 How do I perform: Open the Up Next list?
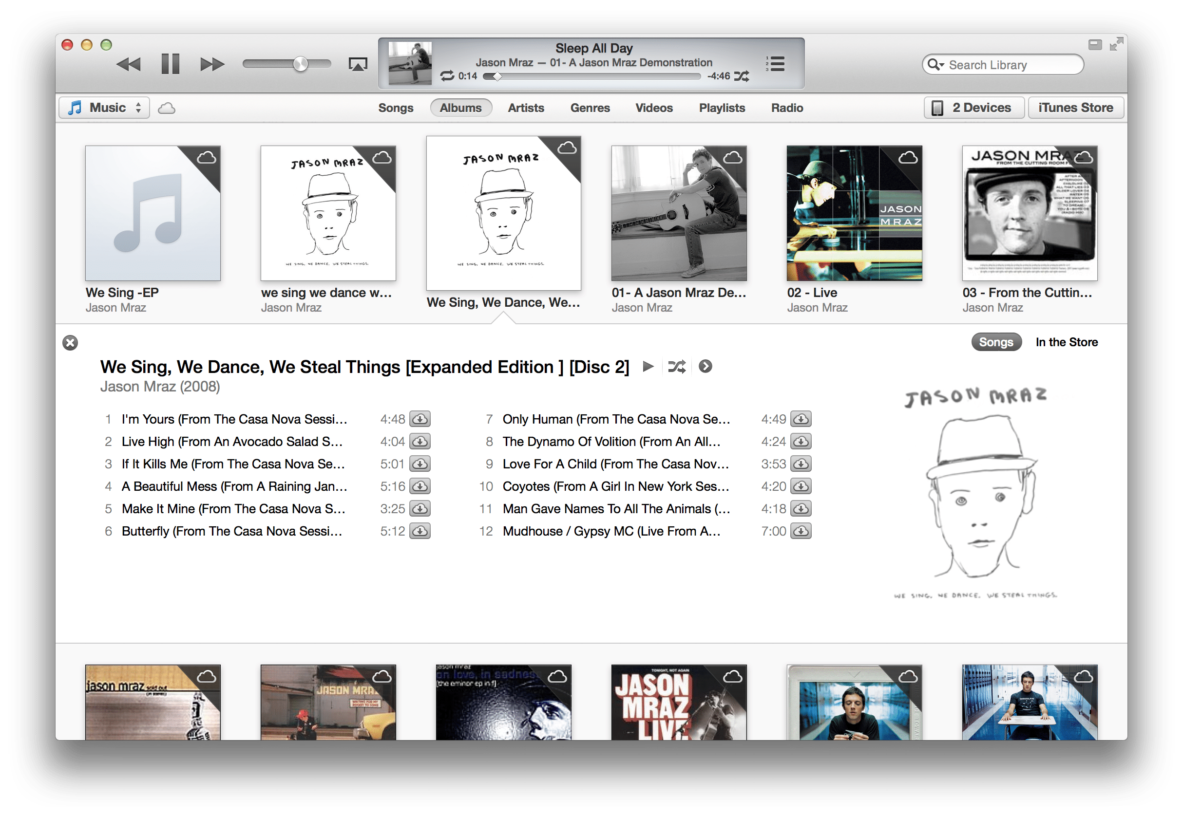tap(775, 64)
